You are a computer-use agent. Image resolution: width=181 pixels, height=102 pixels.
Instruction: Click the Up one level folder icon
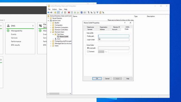click(55, 12)
